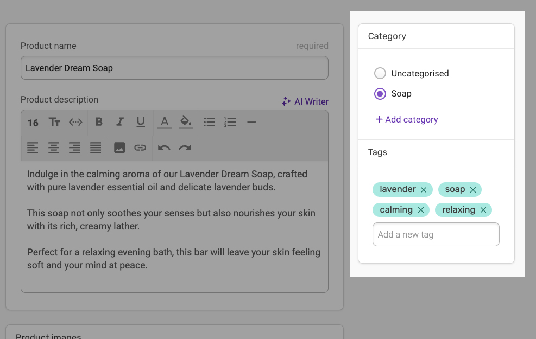
Task: Click the code view icon
Action: click(75, 122)
